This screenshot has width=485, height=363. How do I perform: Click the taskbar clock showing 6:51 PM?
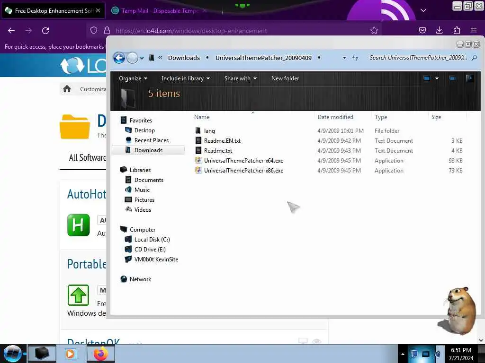tap(461, 354)
